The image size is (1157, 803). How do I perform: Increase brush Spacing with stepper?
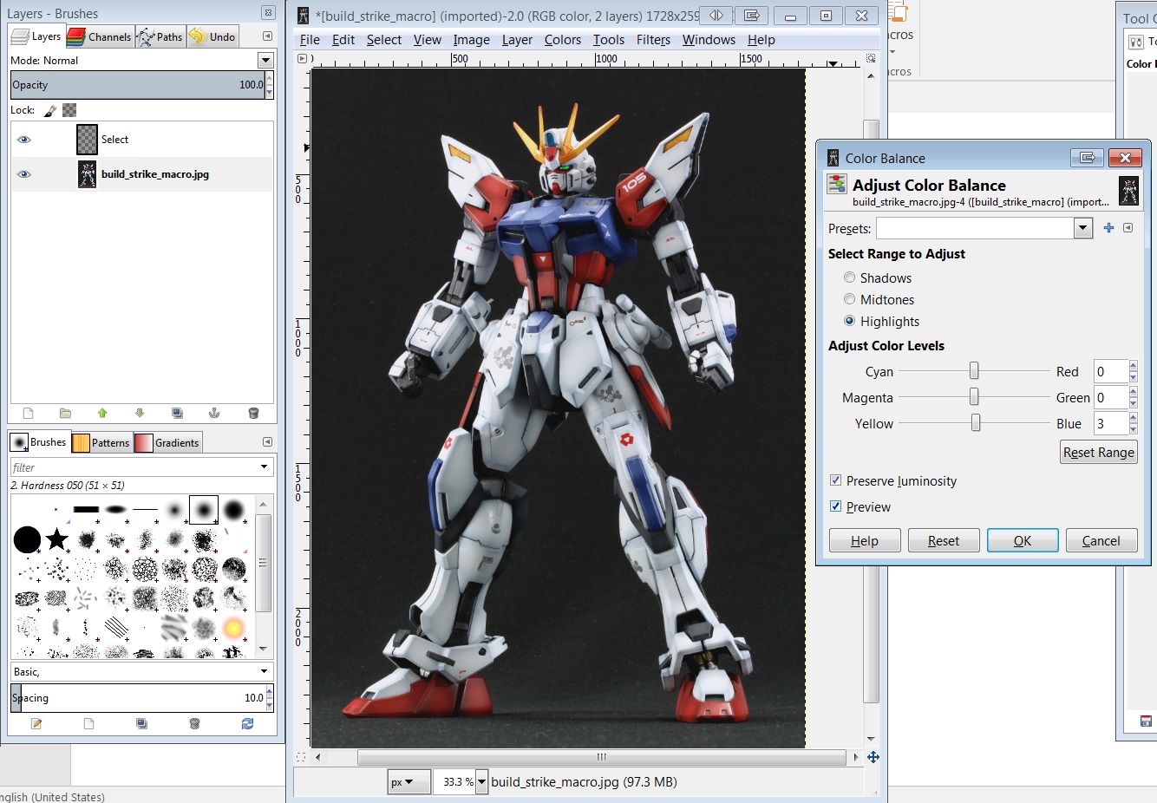pos(270,692)
